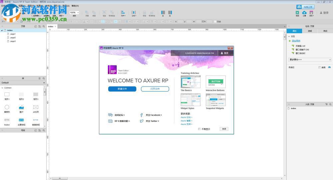Click the 添加用例 add case link

(296, 41)
